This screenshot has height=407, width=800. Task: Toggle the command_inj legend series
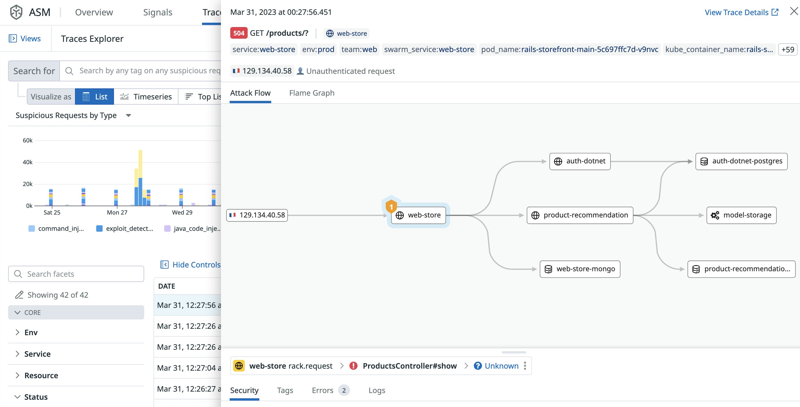(x=56, y=228)
